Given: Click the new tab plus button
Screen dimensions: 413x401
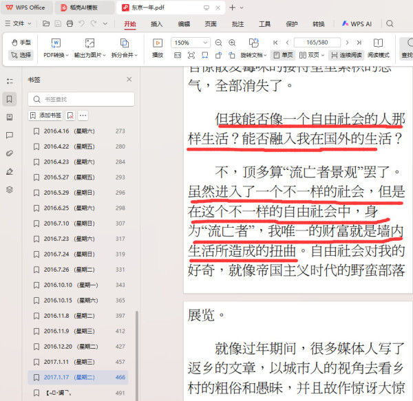Looking at the screenshot, I should pyautogui.click(x=233, y=8).
